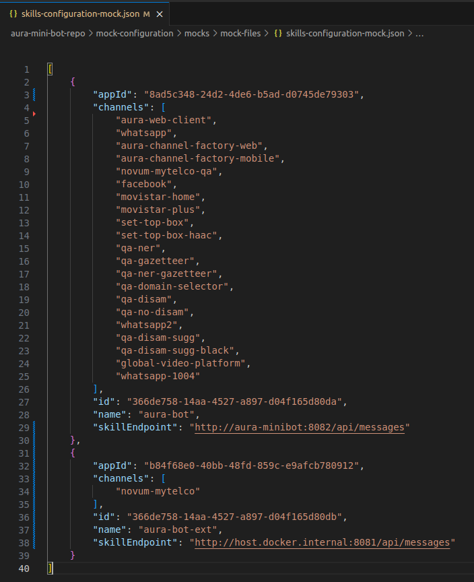Select the skills-configuration-mock.json editor tab
Image resolution: width=474 pixels, height=582 pixels.
pyautogui.click(x=85, y=14)
